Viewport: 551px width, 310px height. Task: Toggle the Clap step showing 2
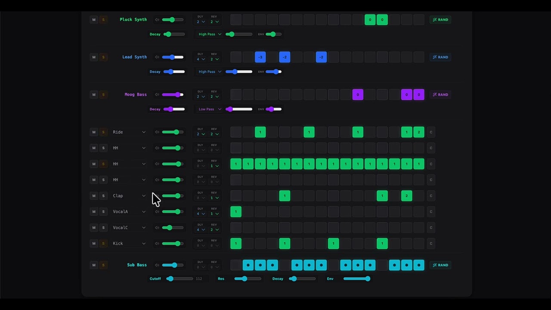tap(406, 196)
